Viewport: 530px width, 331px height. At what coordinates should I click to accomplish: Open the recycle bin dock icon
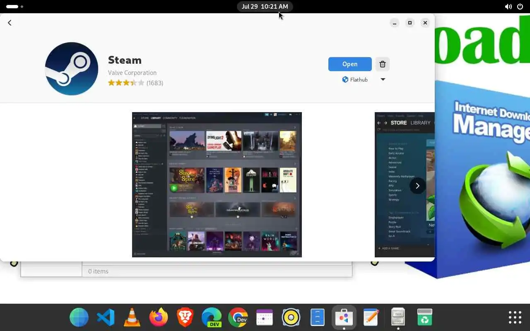click(x=424, y=318)
